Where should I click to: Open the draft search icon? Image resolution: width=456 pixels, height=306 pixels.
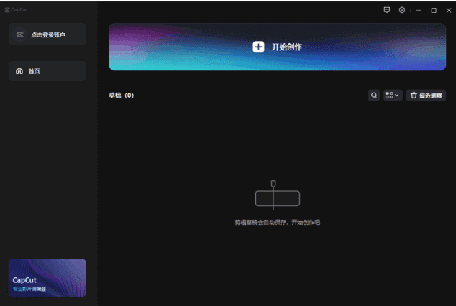374,96
